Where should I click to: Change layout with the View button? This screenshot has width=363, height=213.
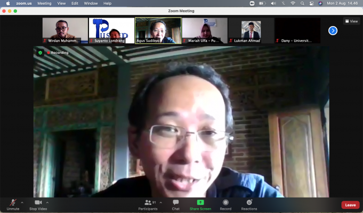(351, 21)
